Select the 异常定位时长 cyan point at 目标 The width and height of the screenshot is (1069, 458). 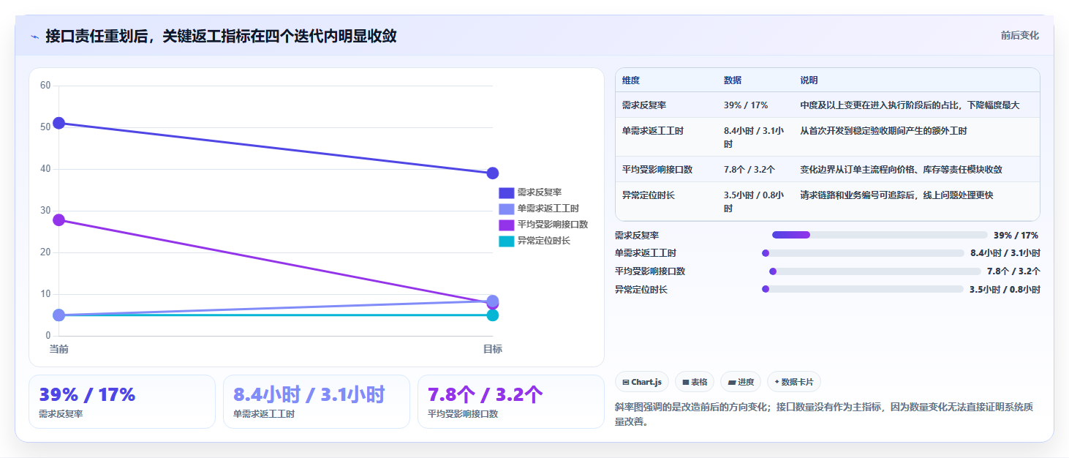click(493, 315)
